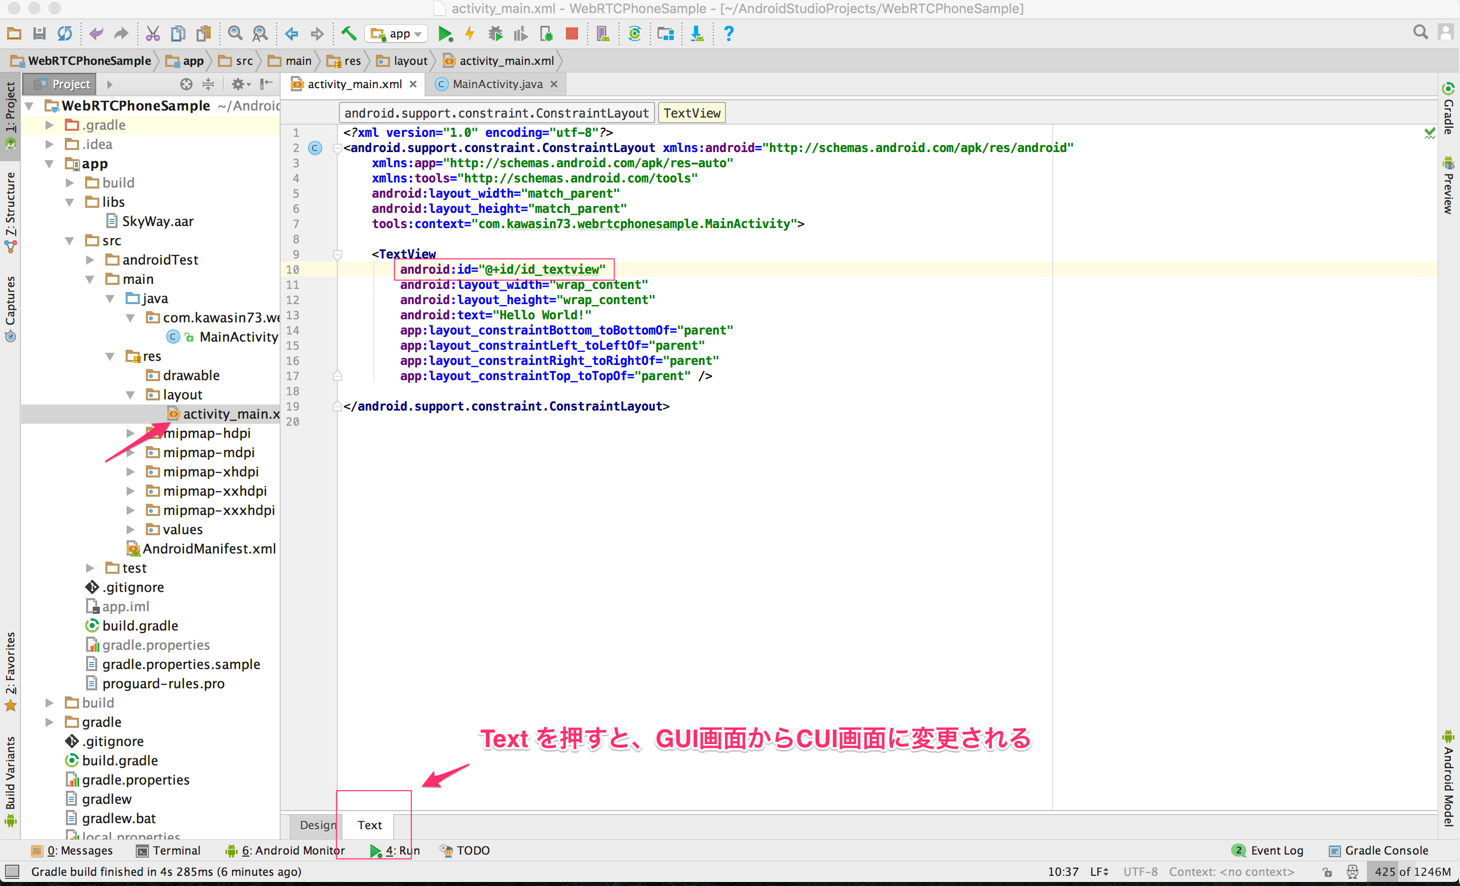Open the AVD Manager
This screenshot has width=1460, height=886.
click(604, 33)
